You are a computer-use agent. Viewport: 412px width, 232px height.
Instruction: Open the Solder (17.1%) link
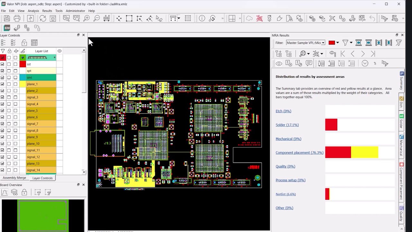click(287, 125)
